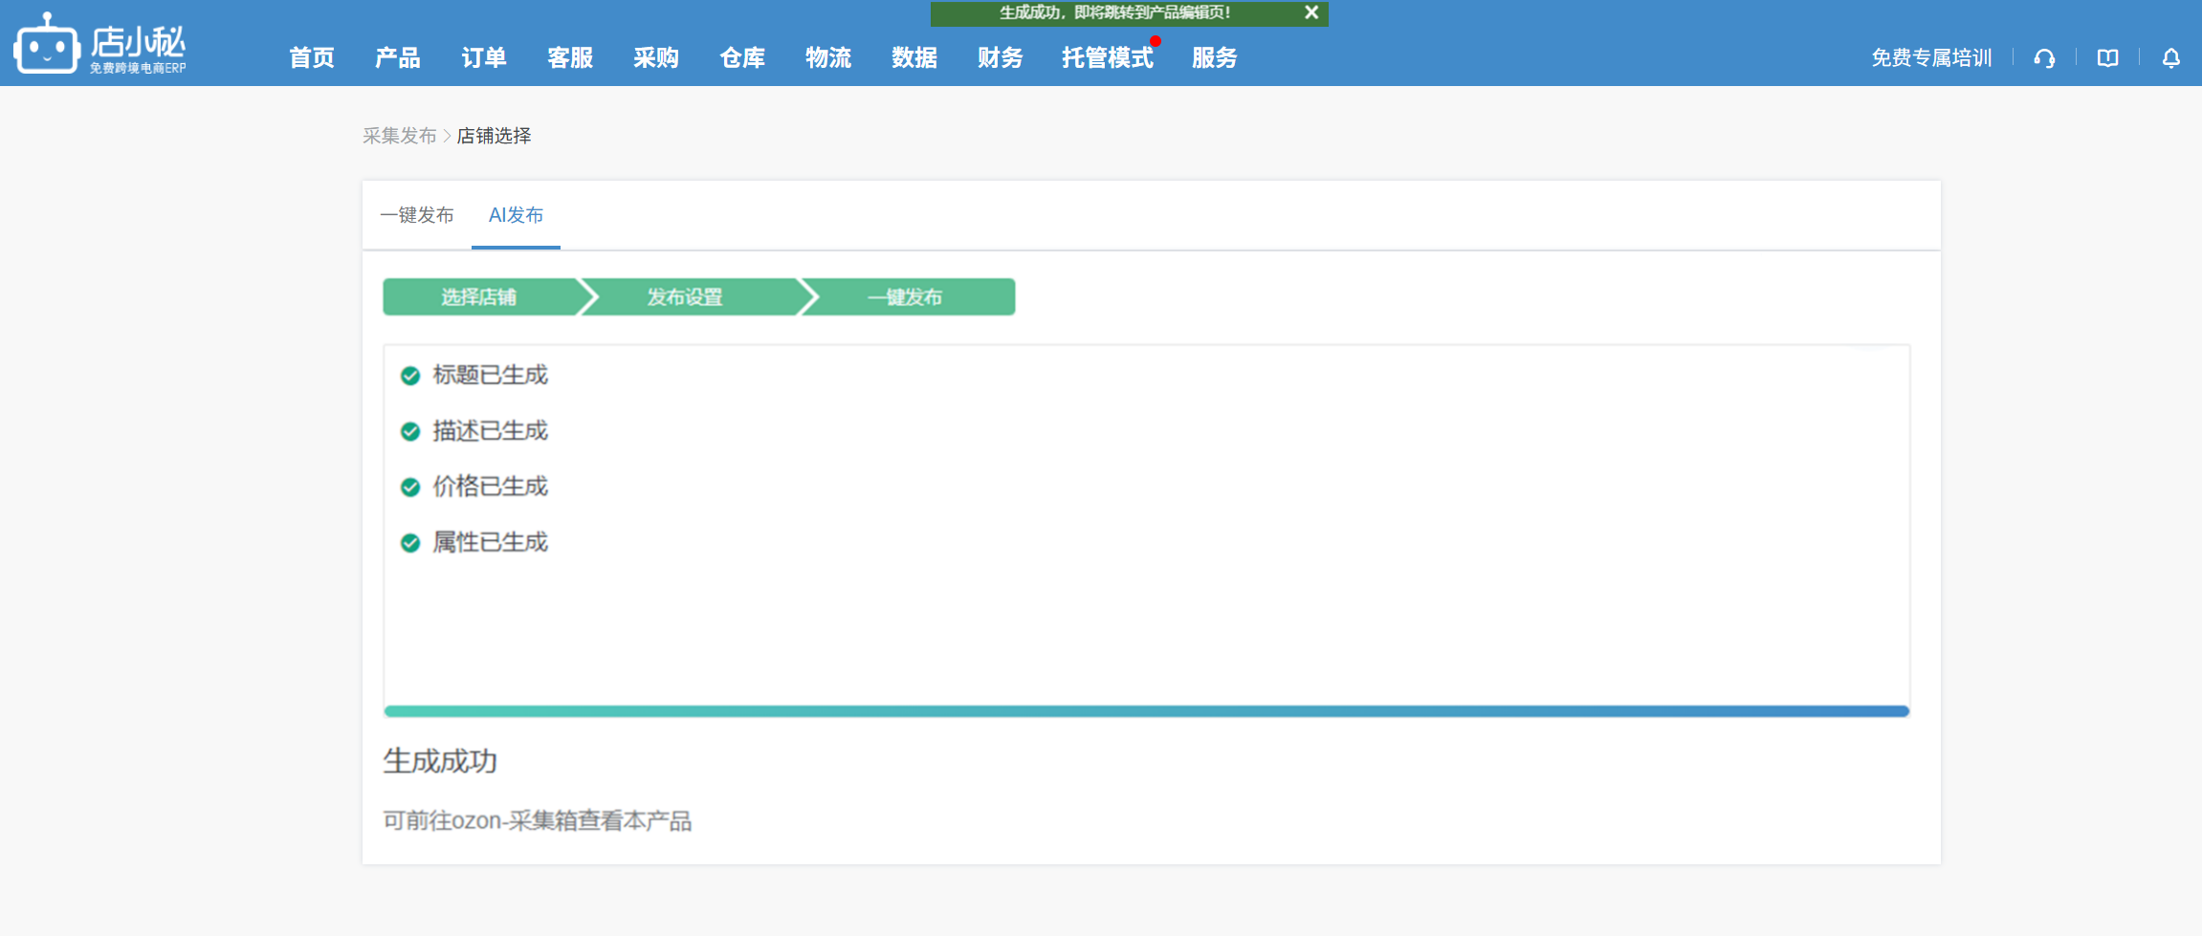Click the notification bell icon
The width and height of the screenshot is (2202, 936).
2170,58
